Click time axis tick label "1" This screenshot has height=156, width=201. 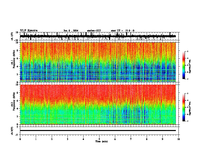click(36, 139)
